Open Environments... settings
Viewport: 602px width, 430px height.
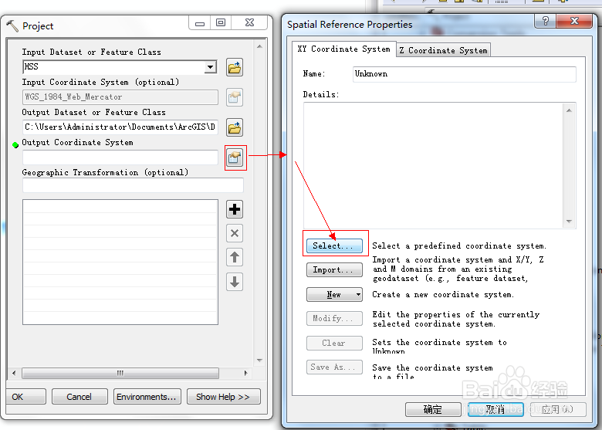[147, 397]
